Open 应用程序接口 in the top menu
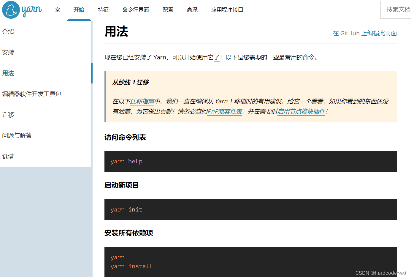The image size is (411, 278). (x=227, y=10)
